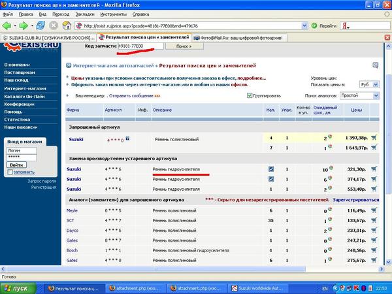Image resolution: width=392 pixels, height=294 pixels.
Task: Click the Логин input field
Action: coord(22,150)
